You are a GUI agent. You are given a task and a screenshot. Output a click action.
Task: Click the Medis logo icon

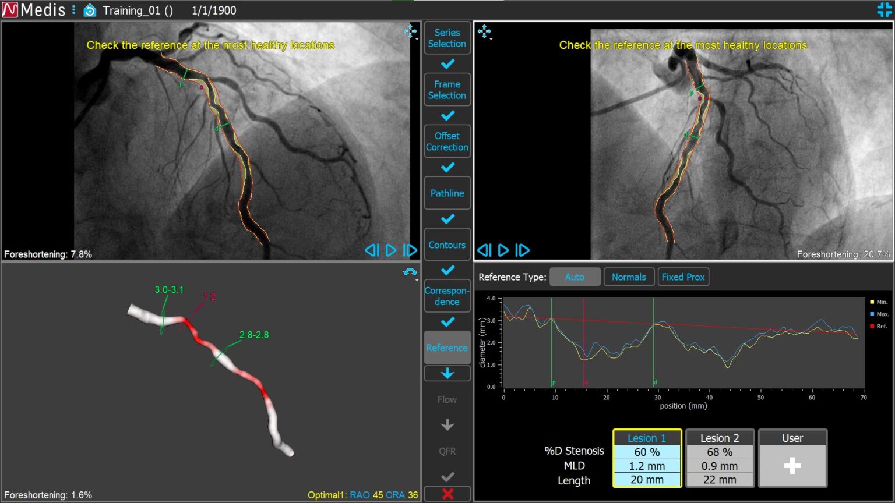10,10
